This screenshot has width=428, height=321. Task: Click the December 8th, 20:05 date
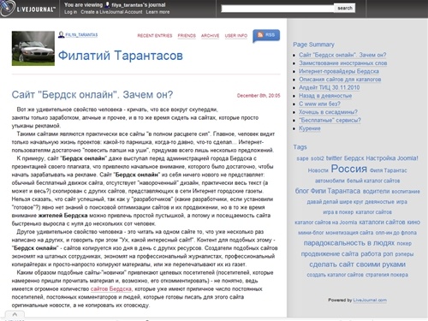point(259,96)
